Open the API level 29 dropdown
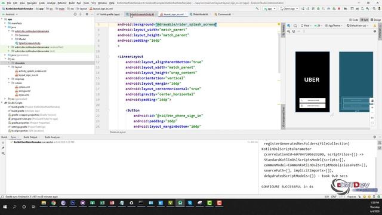382x215 pixels. point(318,26)
